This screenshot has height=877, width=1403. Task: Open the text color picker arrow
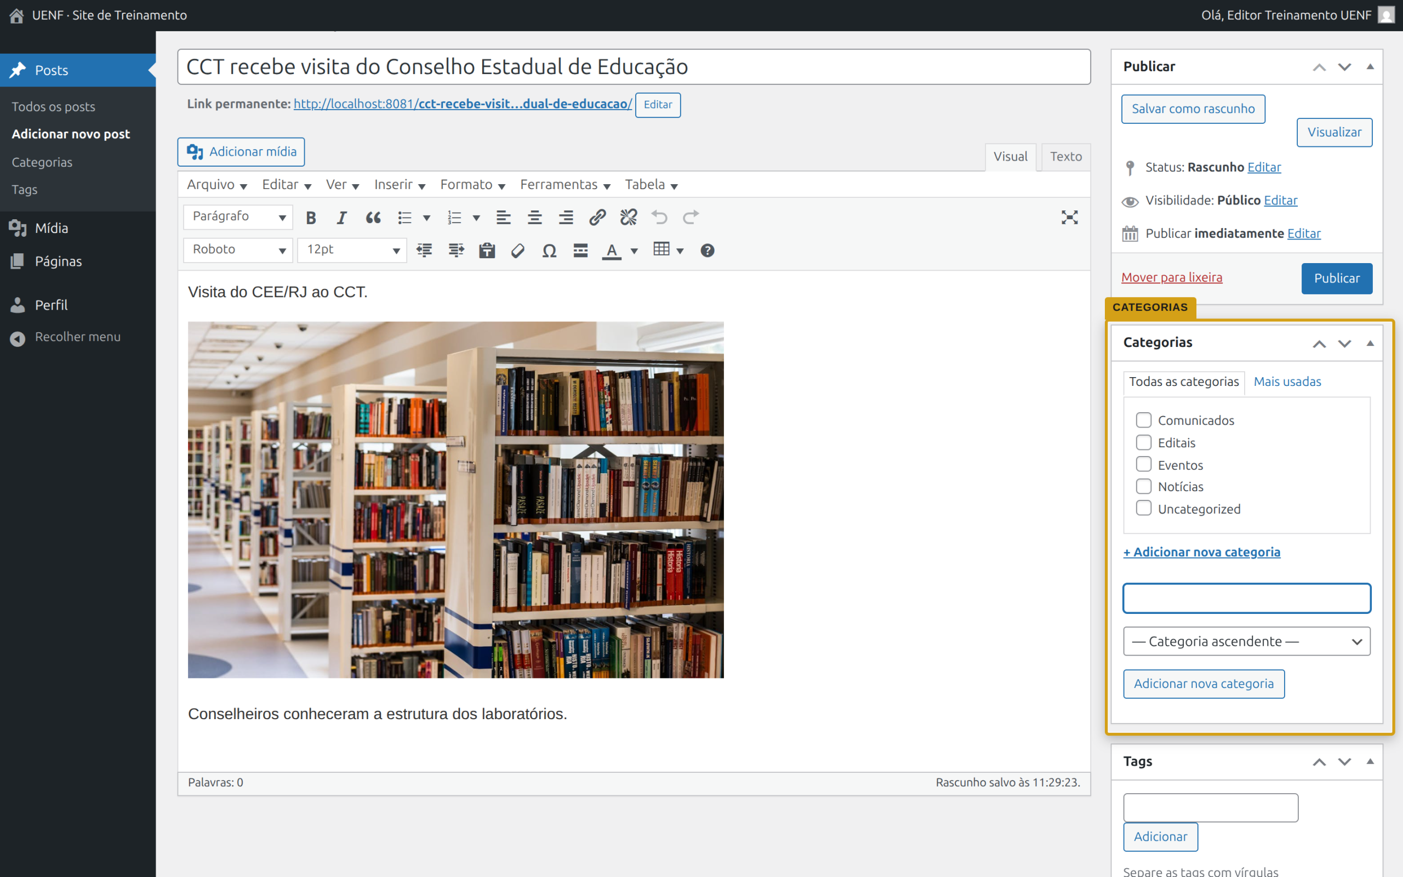(634, 251)
